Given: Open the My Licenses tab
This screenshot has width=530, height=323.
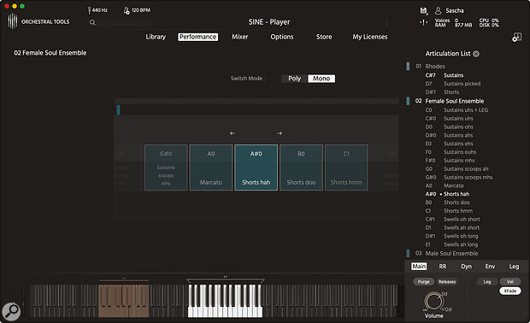Looking at the screenshot, I should [x=370, y=37].
